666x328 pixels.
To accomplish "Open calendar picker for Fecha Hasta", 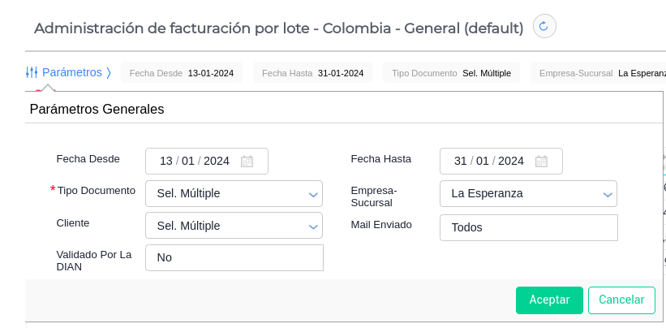I will click(542, 162).
